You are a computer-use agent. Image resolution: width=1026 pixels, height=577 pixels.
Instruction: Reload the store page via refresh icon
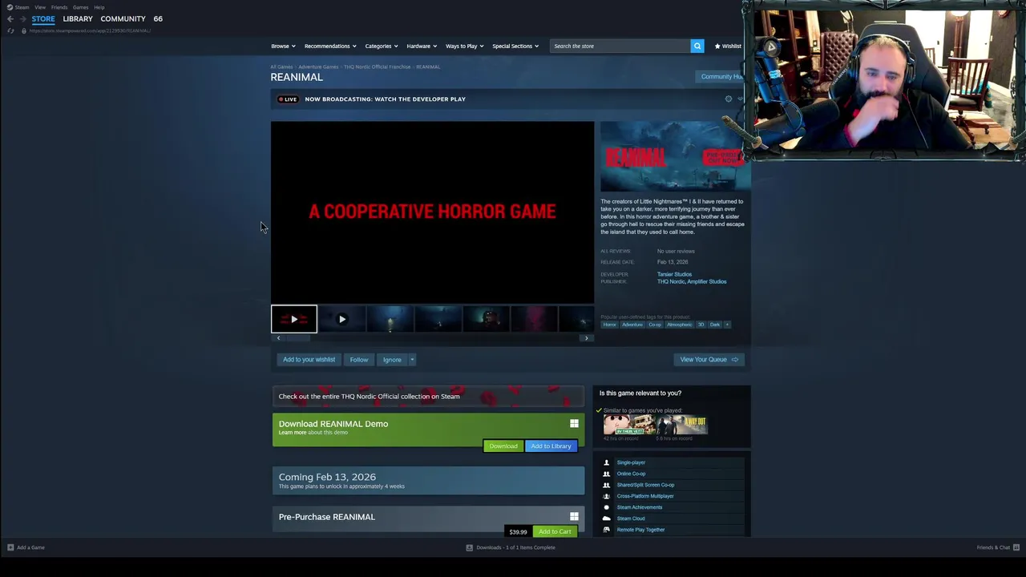pos(10,30)
